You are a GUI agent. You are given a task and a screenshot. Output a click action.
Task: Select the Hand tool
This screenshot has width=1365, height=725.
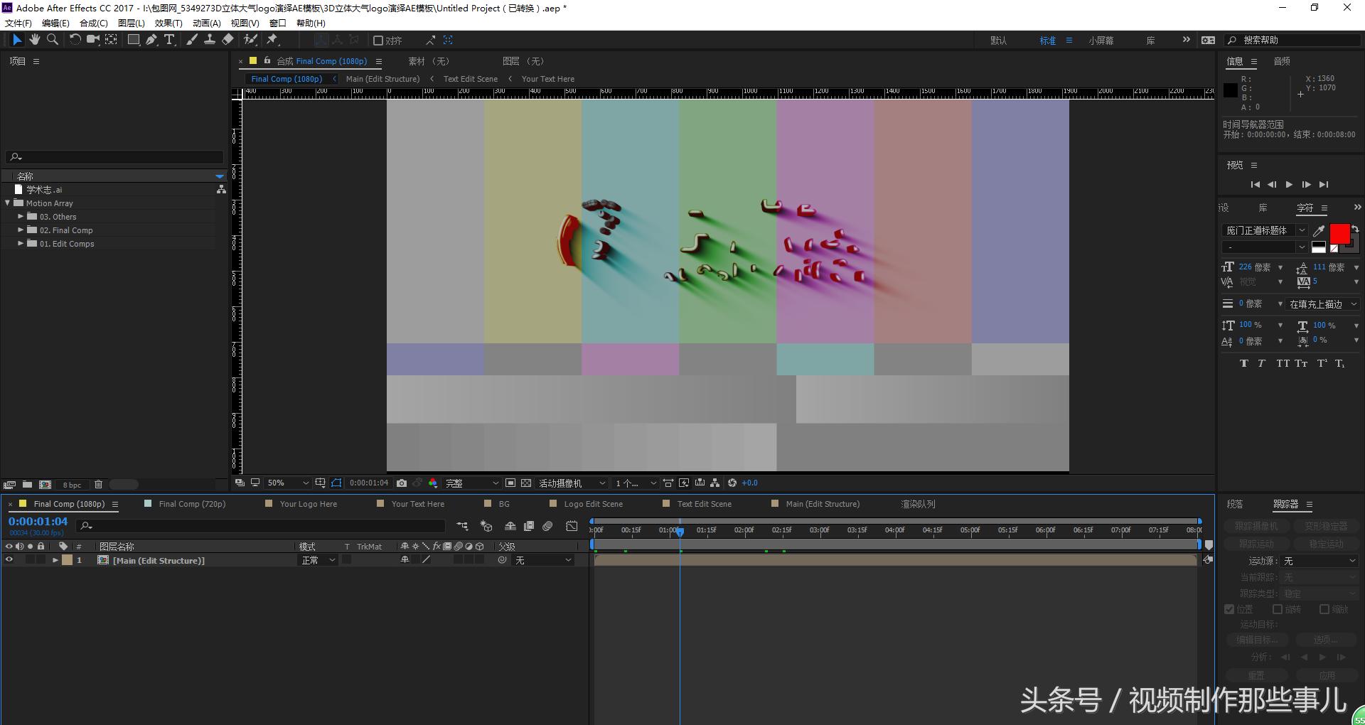35,40
